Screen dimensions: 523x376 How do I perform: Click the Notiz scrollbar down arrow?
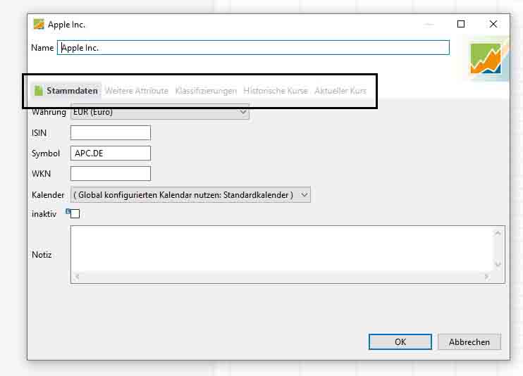point(498,265)
